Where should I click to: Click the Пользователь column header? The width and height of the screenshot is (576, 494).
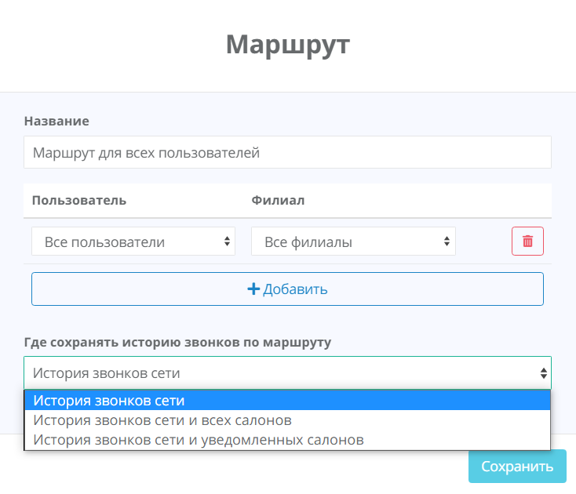click(x=79, y=200)
